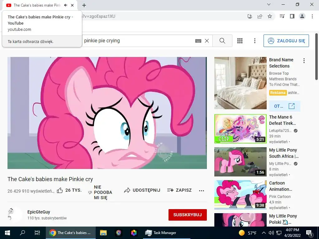This screenshot has height=239, width=319.
Task: Click the ZALOGUJ SIĘ sign-in button
Action: point(286,41)
